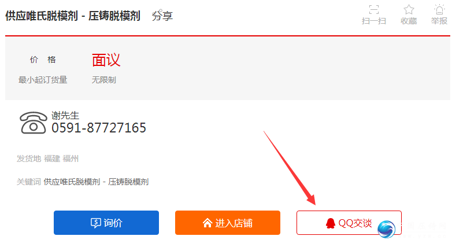This screenshot has width=452, height=247.
Task: Click the telephone icon
Action: [33, 123]
